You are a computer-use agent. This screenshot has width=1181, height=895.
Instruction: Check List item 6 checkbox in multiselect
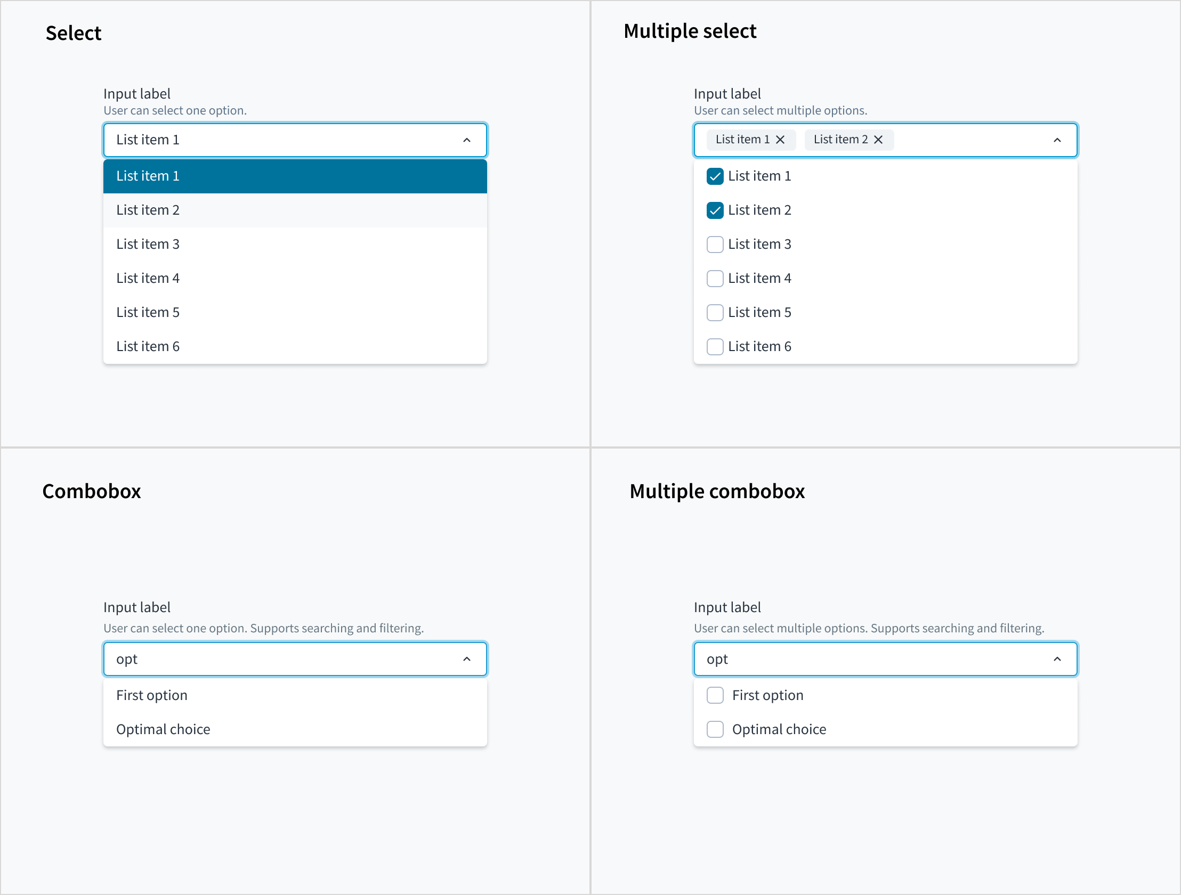[715, 347]
